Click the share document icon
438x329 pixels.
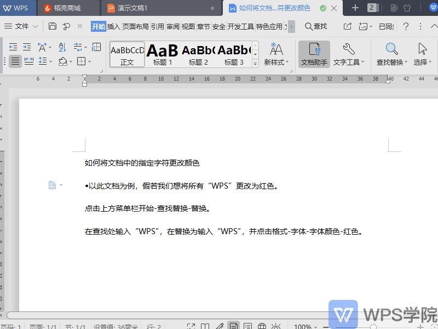tap(347, 26)
